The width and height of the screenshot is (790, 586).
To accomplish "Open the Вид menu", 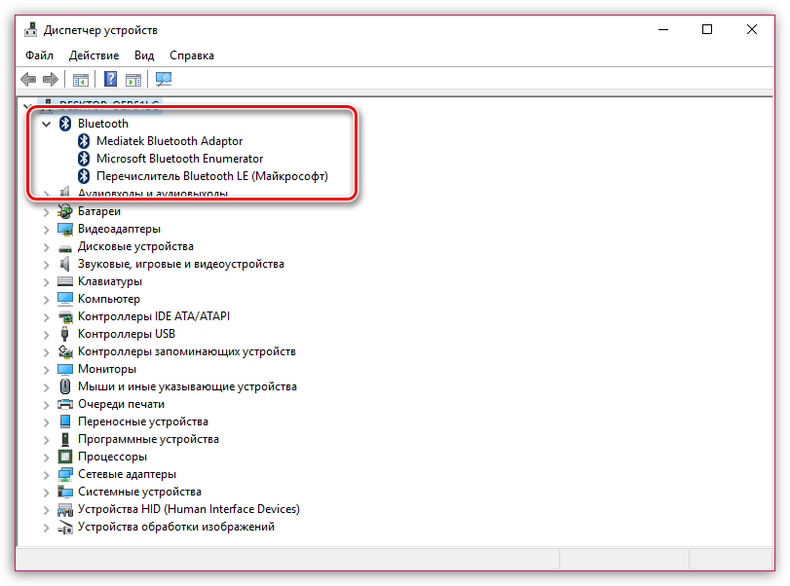I will click(144, 55).
